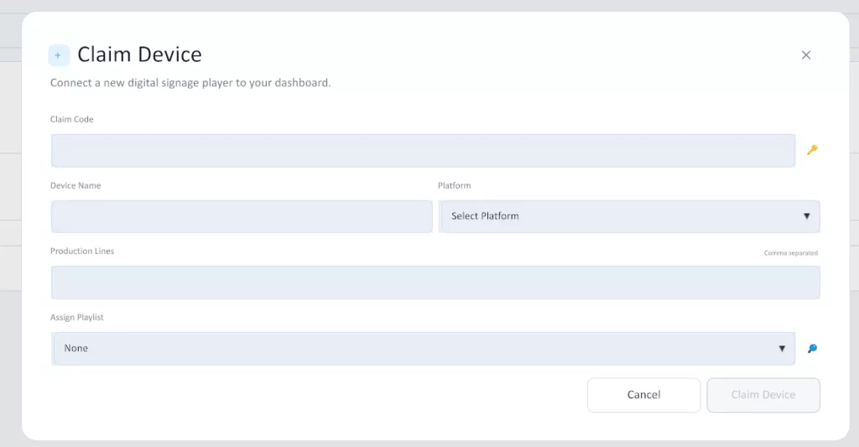Click the Claim Device heading text
This screenshot has height=447, width=859.
[x=140, y=55]
